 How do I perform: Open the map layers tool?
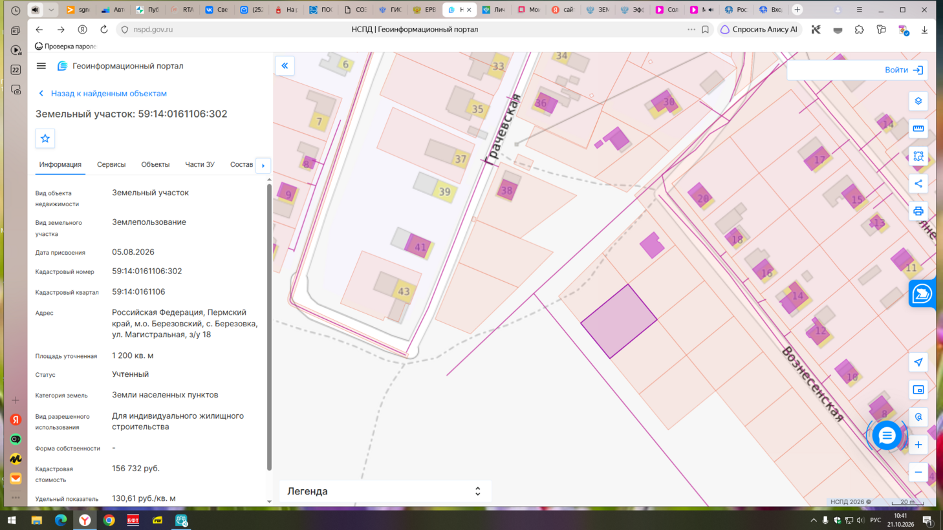918,101
